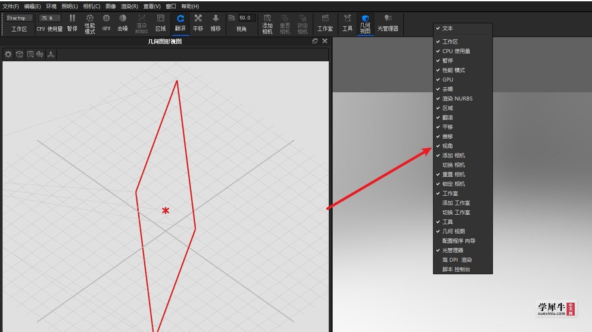This screenshot has height=332, width=592.
Task: Uncheck 暂停 in the context menu list
Action: [463, 60]
